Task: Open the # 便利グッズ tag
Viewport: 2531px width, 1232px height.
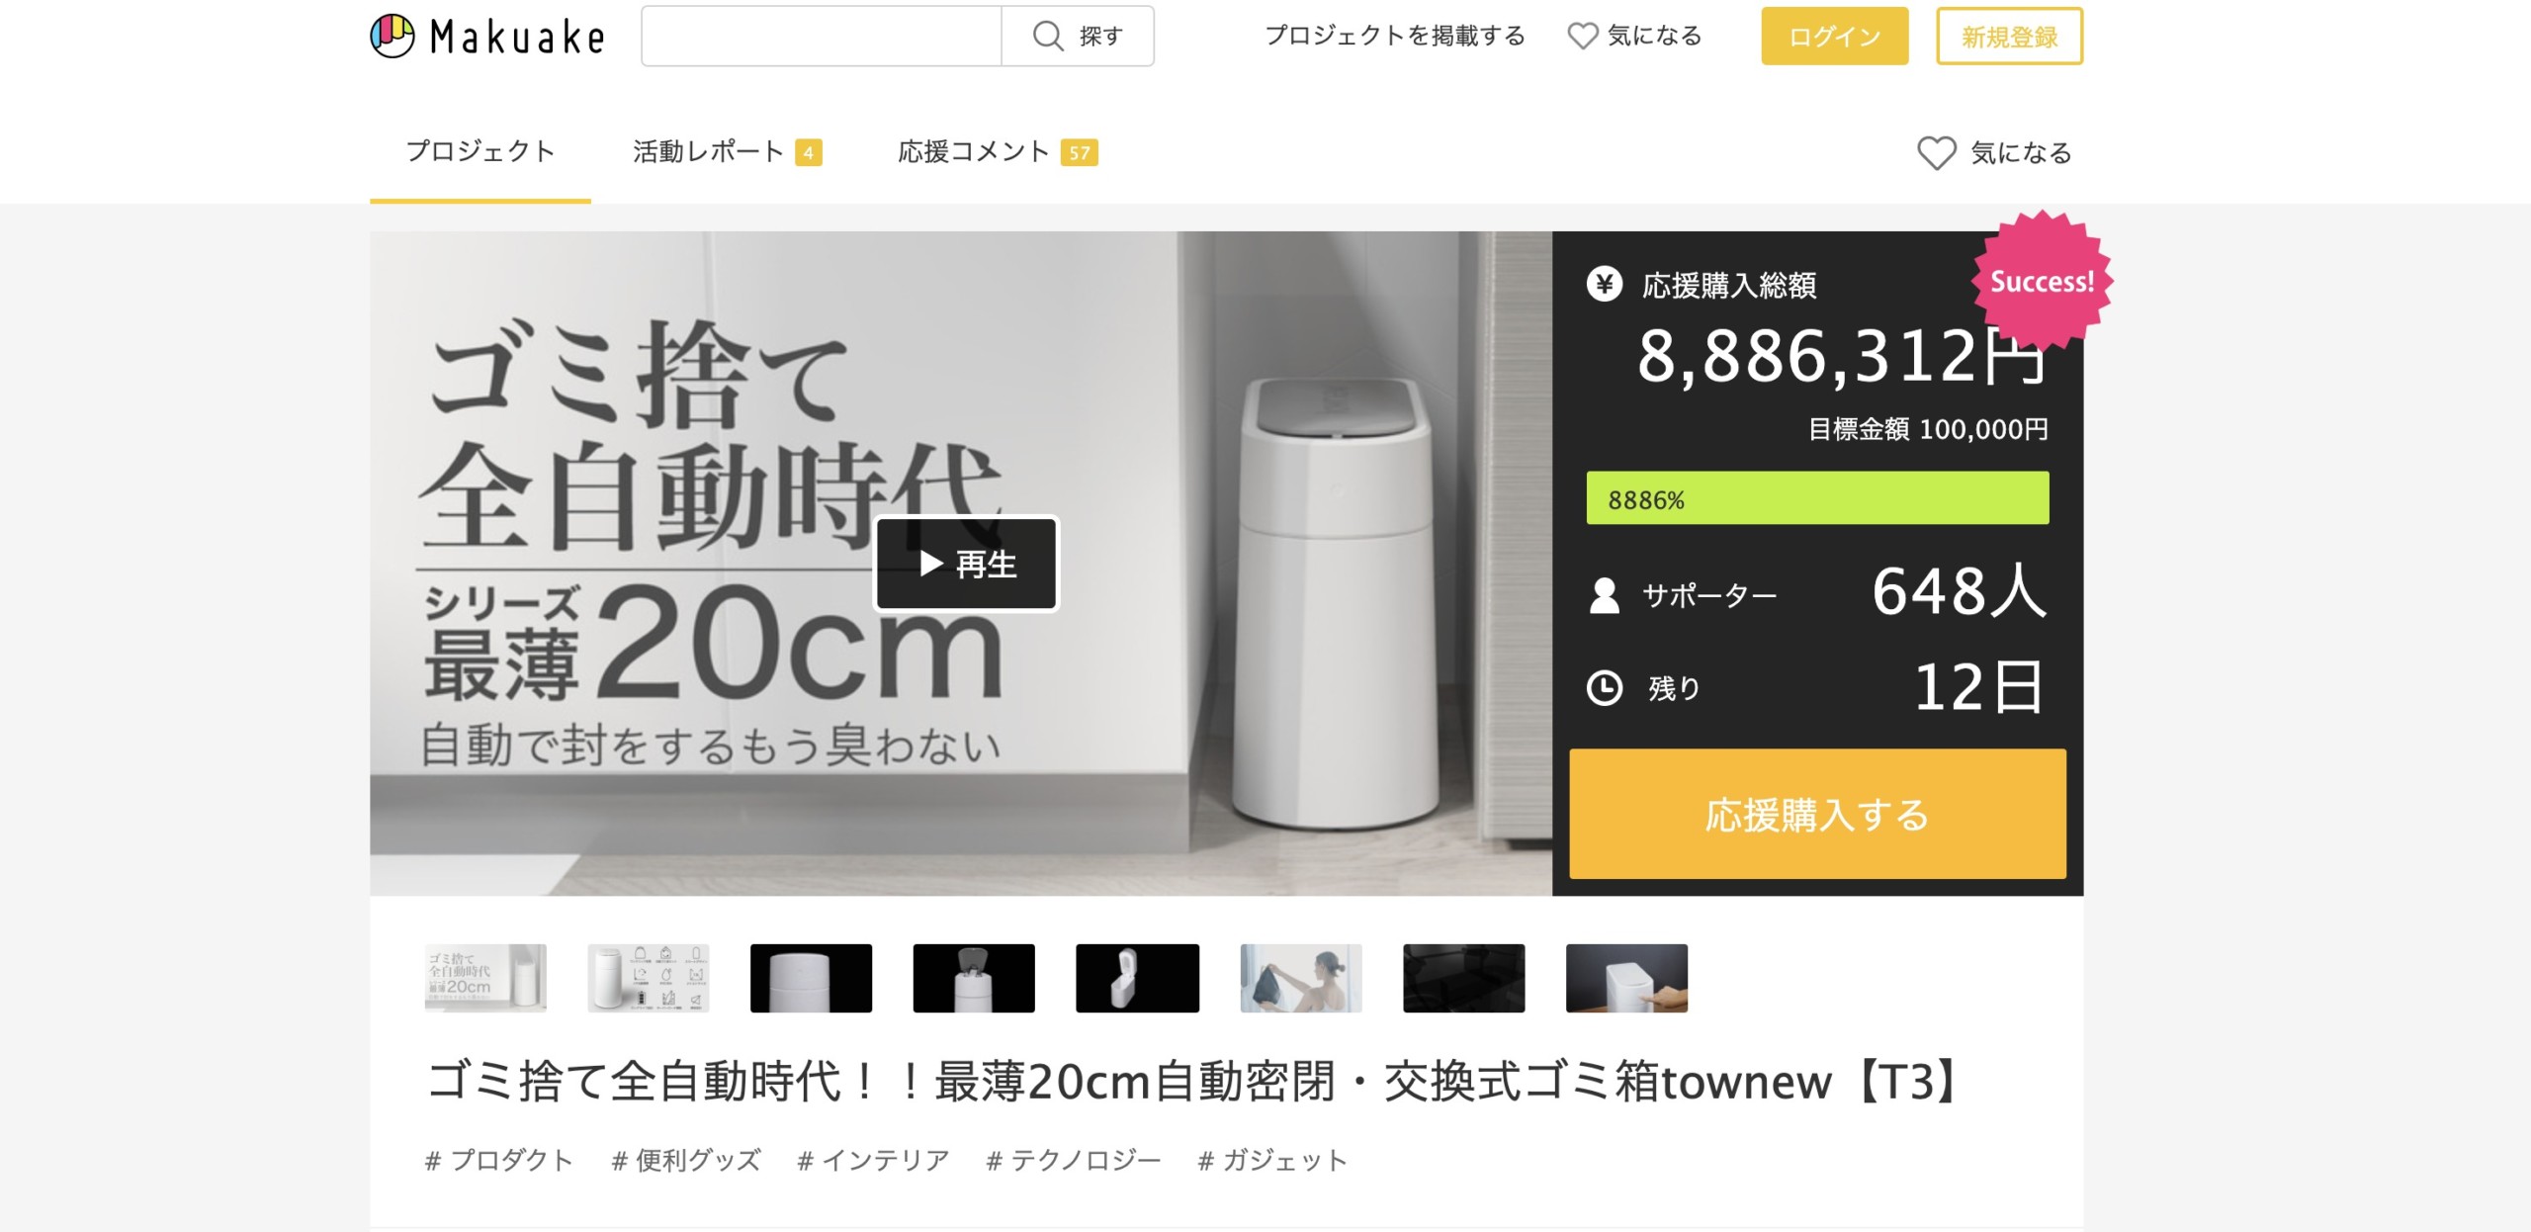Action: click(686, 1160)
